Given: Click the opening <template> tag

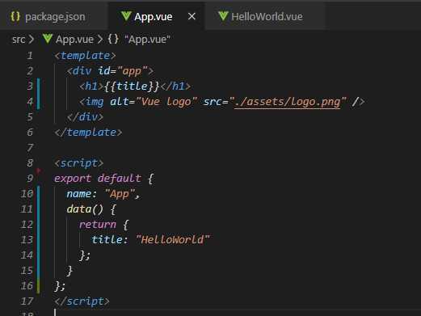Looking at the screenshot, I should coord(85,56).
